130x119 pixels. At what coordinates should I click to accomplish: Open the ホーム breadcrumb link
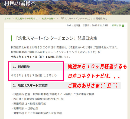pos(8,19)
